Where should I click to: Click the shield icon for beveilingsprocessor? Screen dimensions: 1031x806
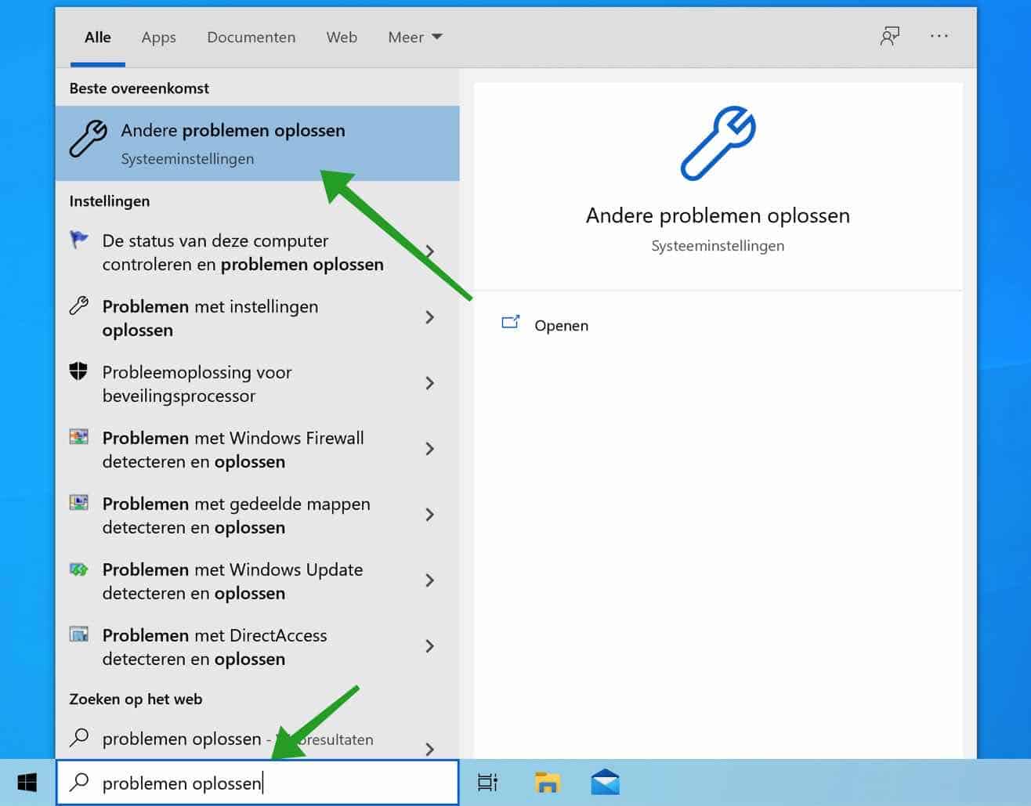pos(78,370)
